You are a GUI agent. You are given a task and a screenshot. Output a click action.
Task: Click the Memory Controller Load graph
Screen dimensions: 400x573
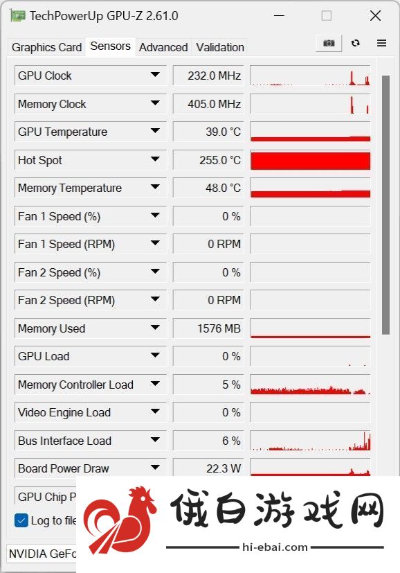(x=310, y=385)
